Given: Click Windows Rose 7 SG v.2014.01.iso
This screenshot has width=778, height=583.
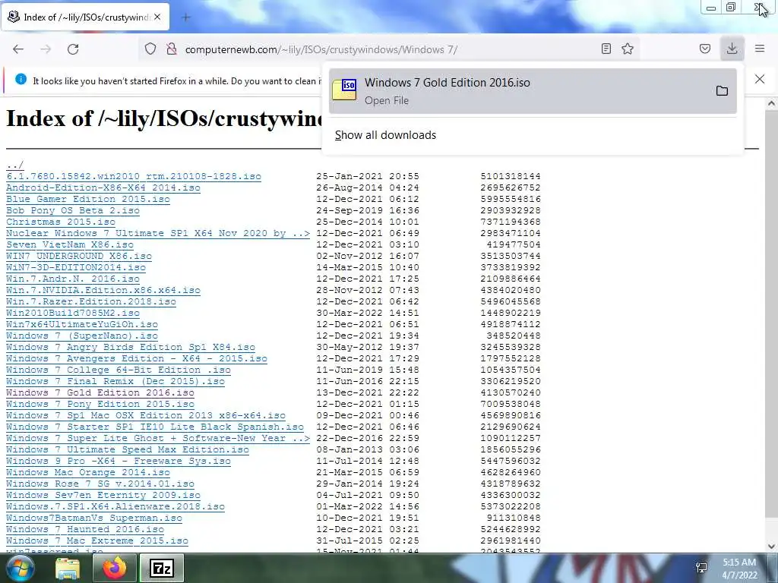Looking at the screenshot, I should pyautogui.click(x=100, y=484).
